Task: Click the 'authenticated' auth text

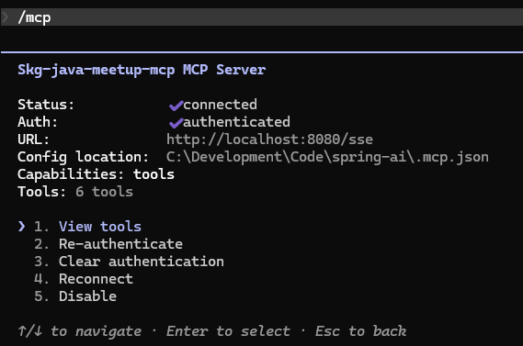Action: pos(236,122)
